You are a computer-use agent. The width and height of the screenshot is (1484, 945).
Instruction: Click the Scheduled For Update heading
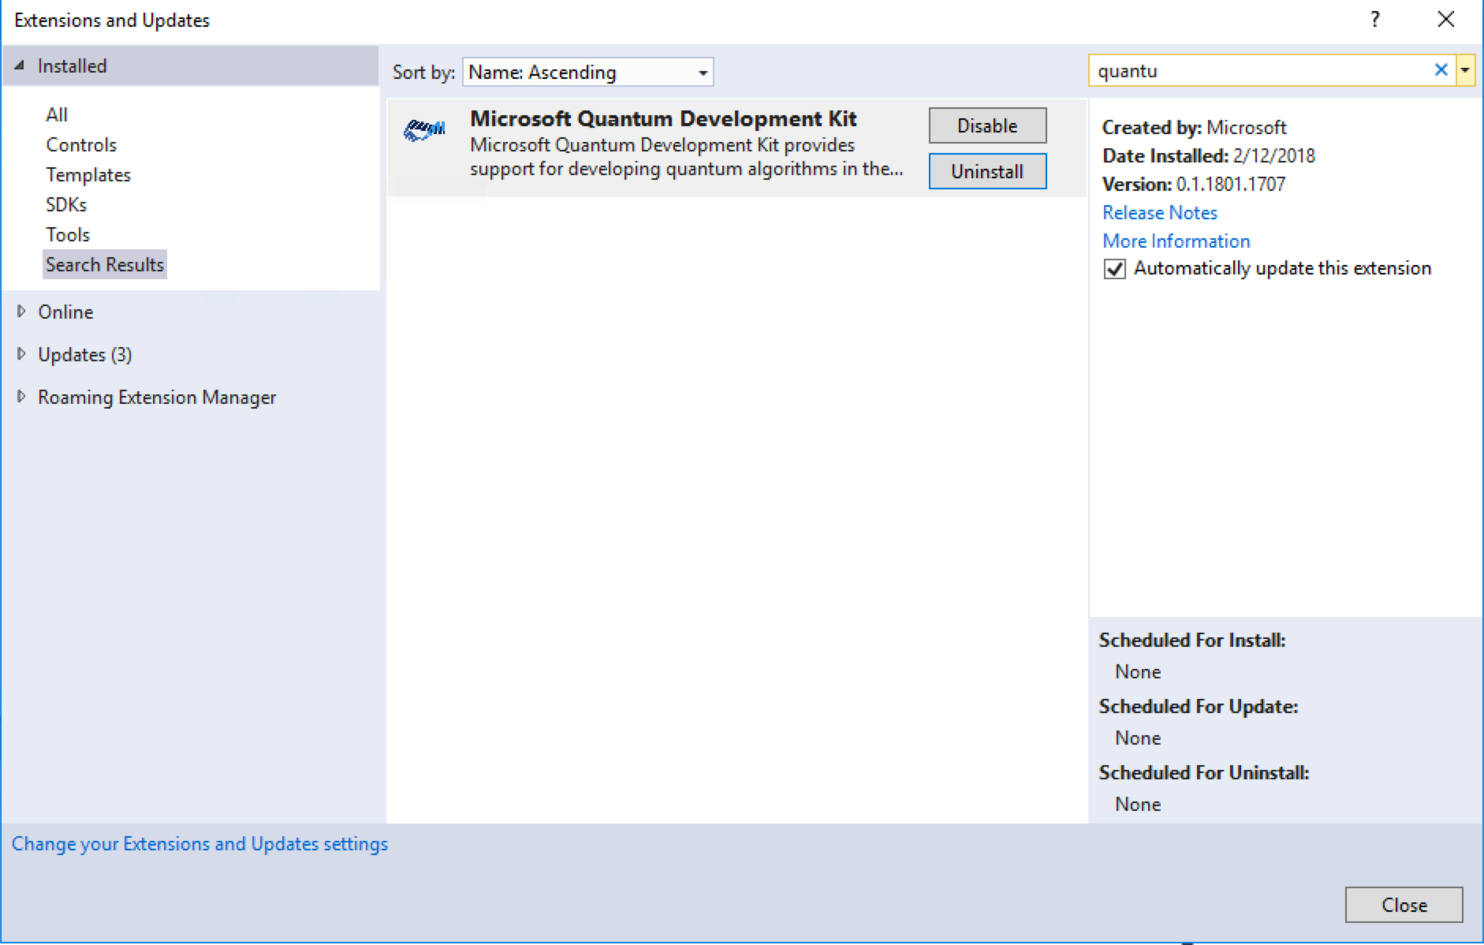[1199, 706]
